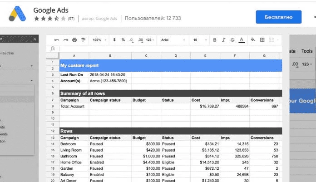Click the Living Room campaign cell
This screenshot has width=316, height=182.
click(74, 150)
